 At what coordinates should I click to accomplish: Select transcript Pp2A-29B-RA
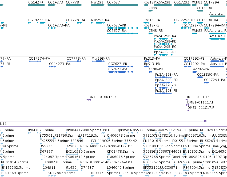pyautogui.click(x=165, y=36)
